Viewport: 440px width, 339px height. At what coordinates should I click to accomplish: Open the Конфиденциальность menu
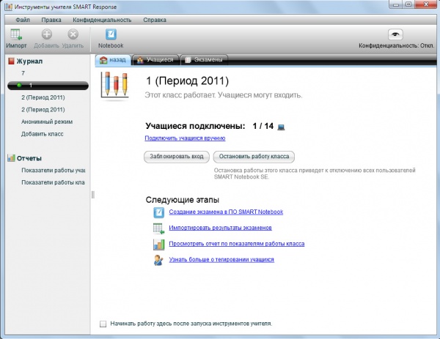(x=102, y=20)
